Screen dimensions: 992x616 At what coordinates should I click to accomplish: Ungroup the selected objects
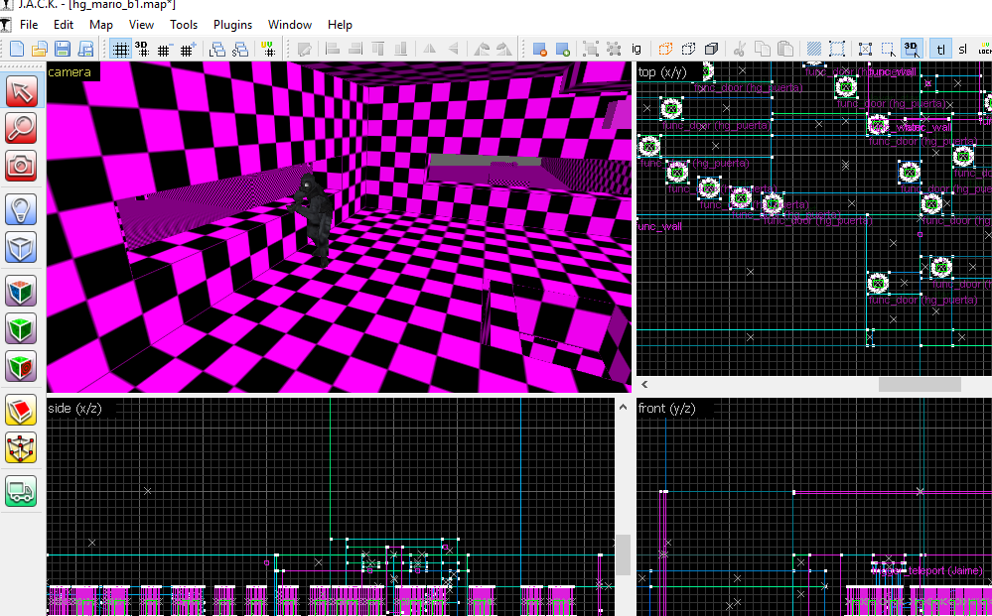(614, 49)
